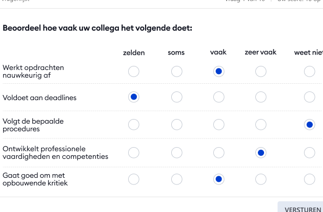Image resolution: width=323 pixels, height=212 pixels.
Task: Select 'zelden' for Volgt de bepaalde procedures
Action: (x=134, y=125)
